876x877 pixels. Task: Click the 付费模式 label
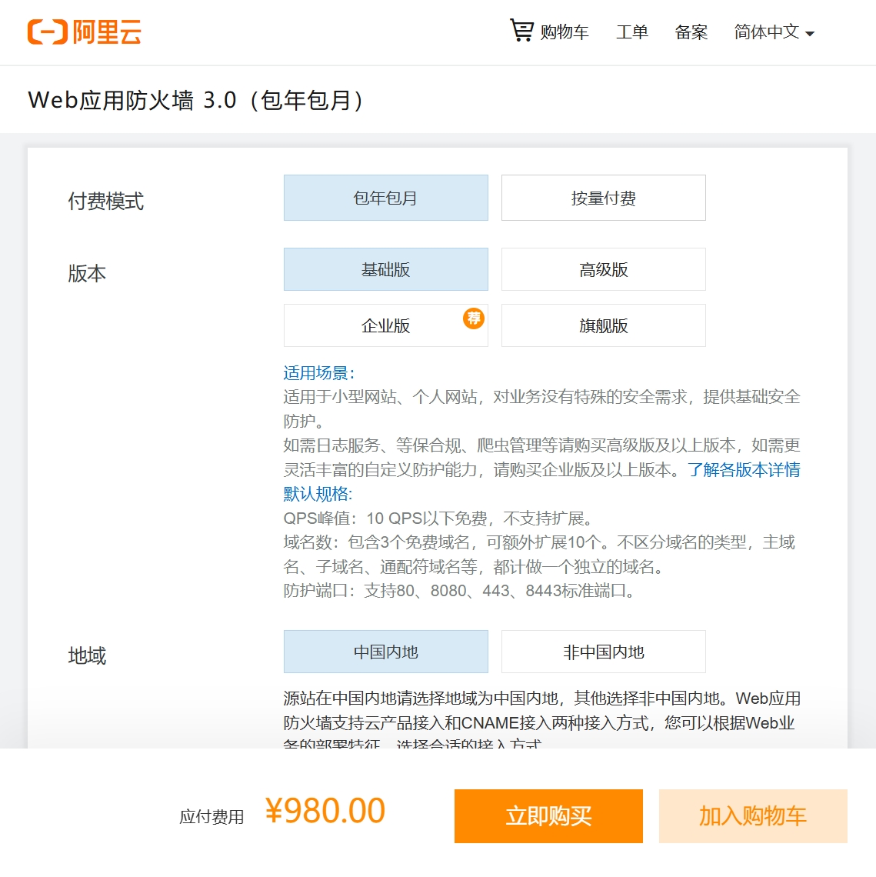105,200
